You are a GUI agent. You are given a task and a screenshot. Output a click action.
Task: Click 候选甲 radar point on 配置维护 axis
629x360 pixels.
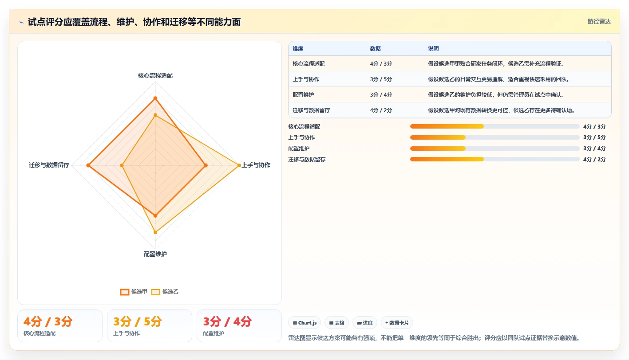(x=155, y=215)
